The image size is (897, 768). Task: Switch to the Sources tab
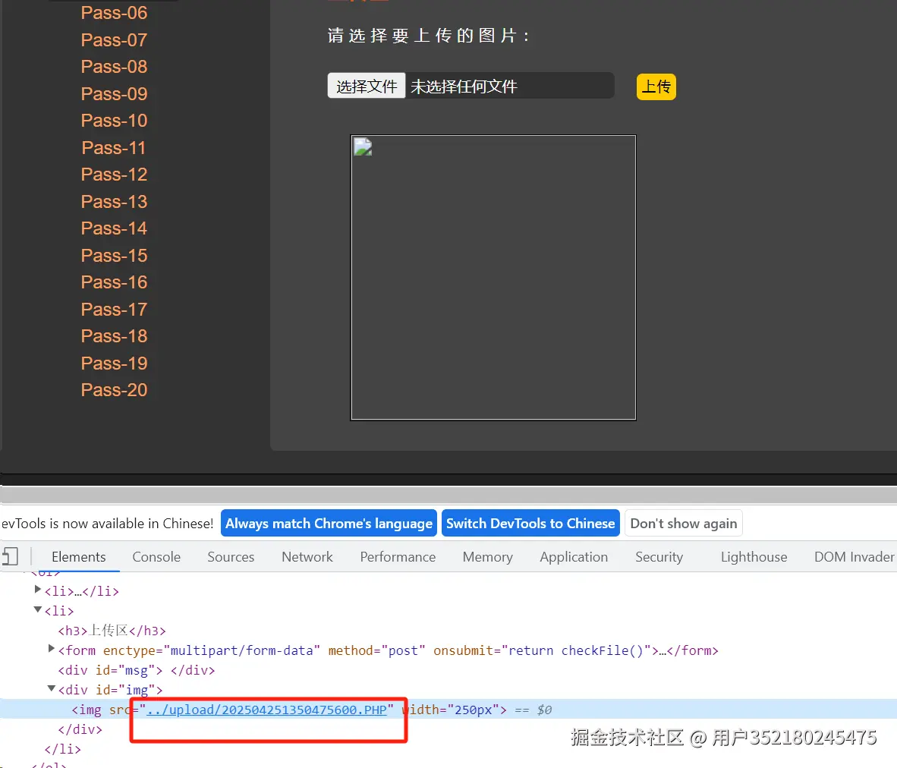pos(231,557)
